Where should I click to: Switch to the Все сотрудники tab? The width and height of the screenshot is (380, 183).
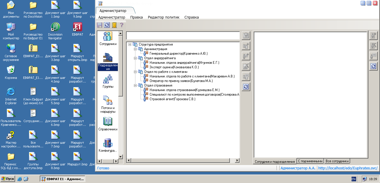337,161
